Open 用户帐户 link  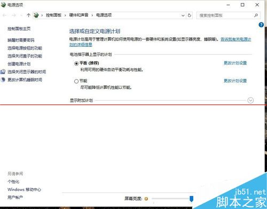(15, 197)
